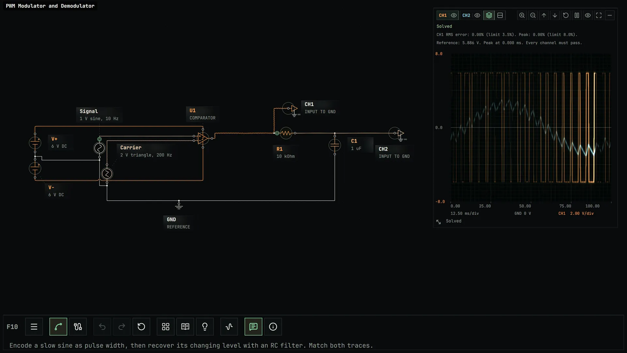This screenshot has width=627, height=353.
Task: Zoom in on the oscilloscope
Action: 522,15
